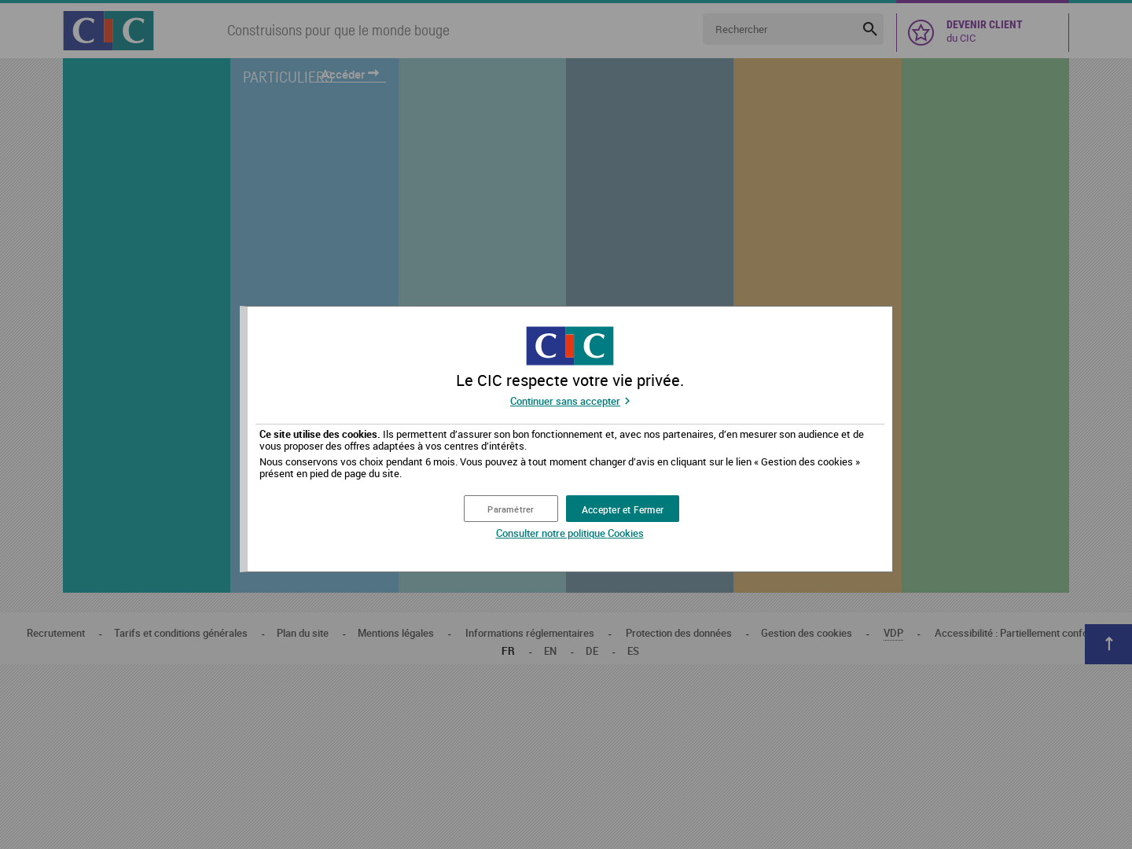Click the Accepter et Fermer button
Viewport: 1132px width, 849px height.
(x=623, y=509)
